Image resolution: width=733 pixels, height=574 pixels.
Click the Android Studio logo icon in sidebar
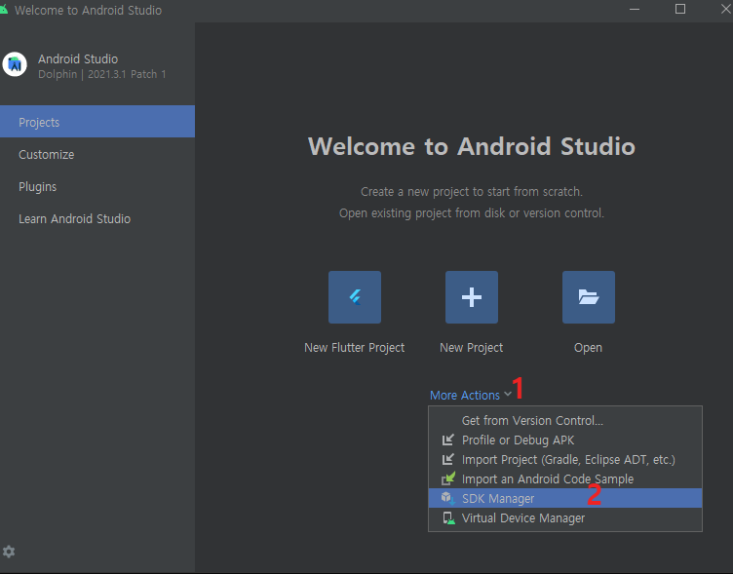point(15,64)
